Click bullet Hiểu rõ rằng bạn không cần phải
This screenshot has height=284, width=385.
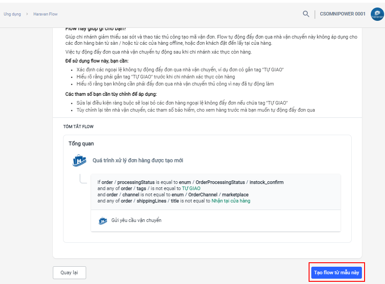175,84
